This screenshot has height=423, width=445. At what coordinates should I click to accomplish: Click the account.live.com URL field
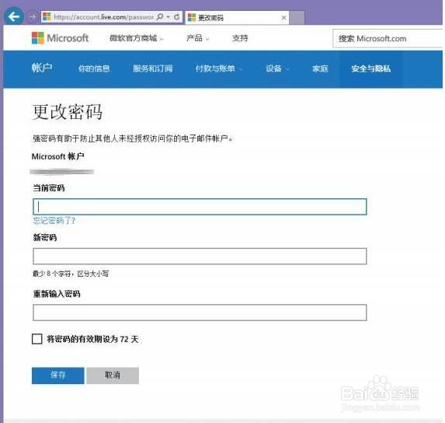click(x=103, y=17)
